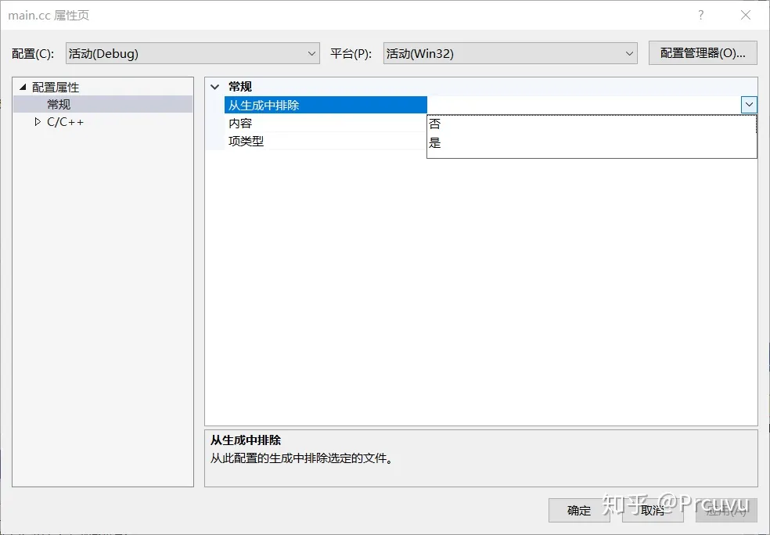Select the 配置属性 label in the tree
This screenshot has height=535, width=770.
click(56, 88)
